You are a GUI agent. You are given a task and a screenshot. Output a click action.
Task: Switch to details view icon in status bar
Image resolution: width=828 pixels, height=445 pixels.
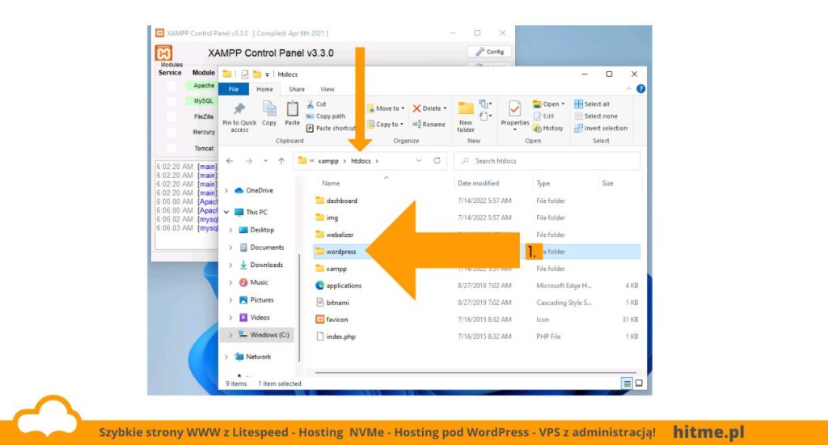coord(627,384)
